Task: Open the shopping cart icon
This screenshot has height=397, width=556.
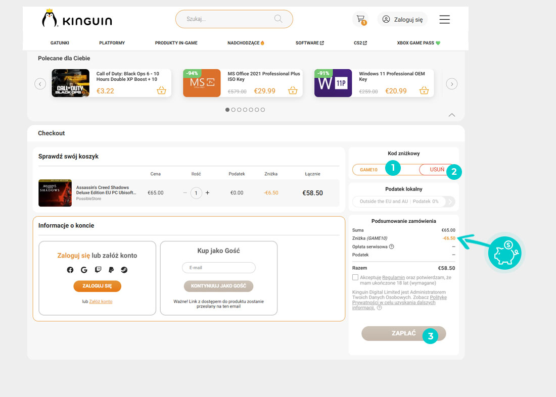Action: coord(360,19)
